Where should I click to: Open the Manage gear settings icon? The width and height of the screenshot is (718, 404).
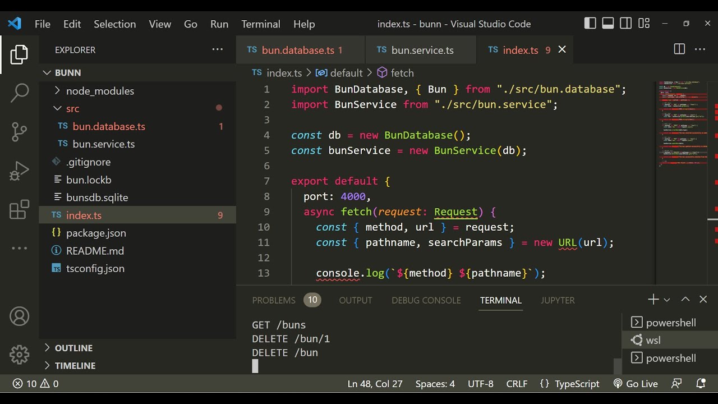(x=19, y=355)
